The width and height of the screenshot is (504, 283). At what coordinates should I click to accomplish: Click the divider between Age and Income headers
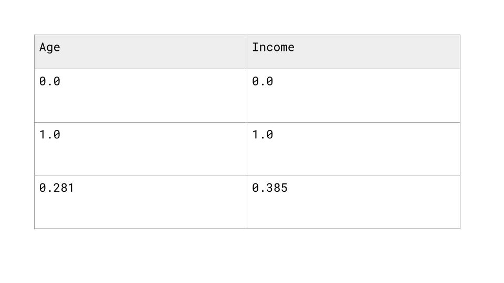[x=247, y=52]
